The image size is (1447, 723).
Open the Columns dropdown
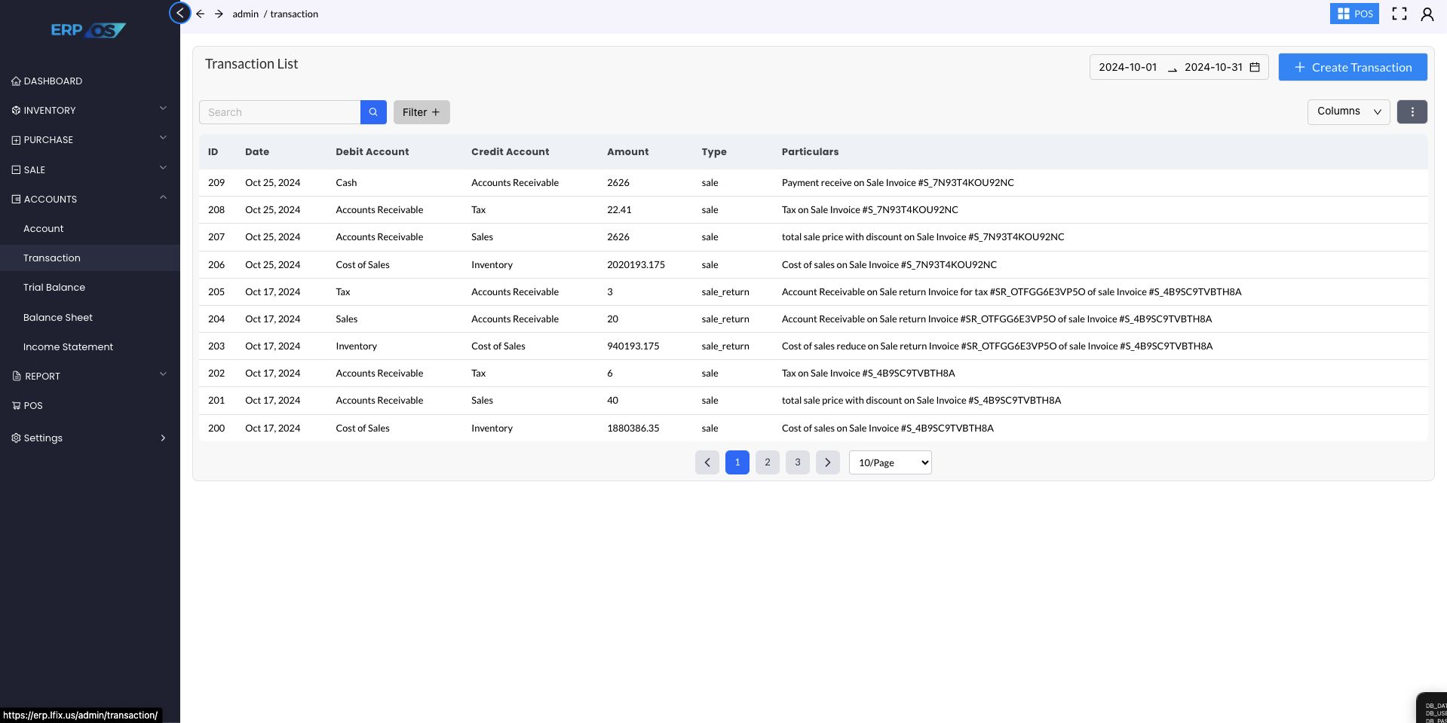1349,111
